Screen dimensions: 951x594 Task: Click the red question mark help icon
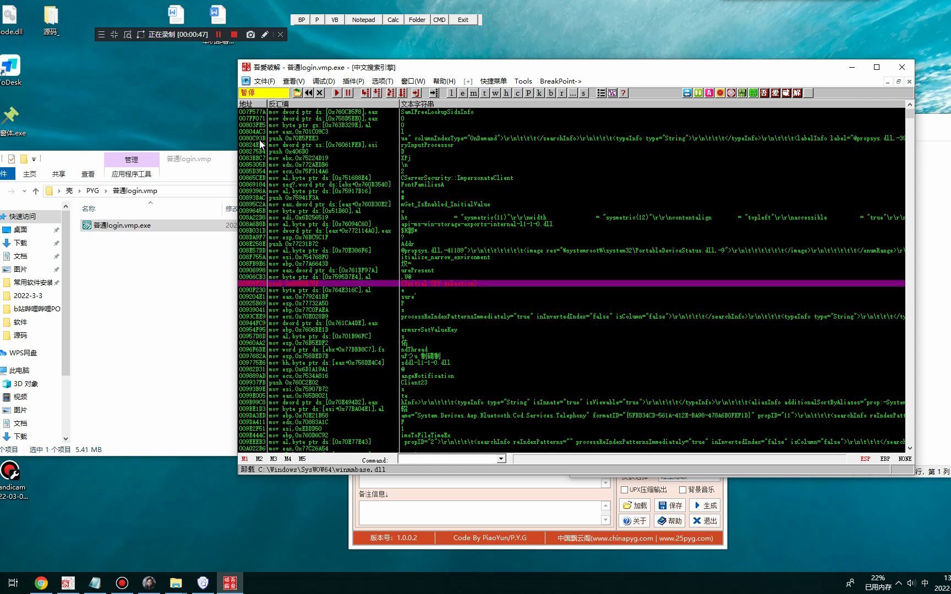pyautogui.click(x=623, y=93)
